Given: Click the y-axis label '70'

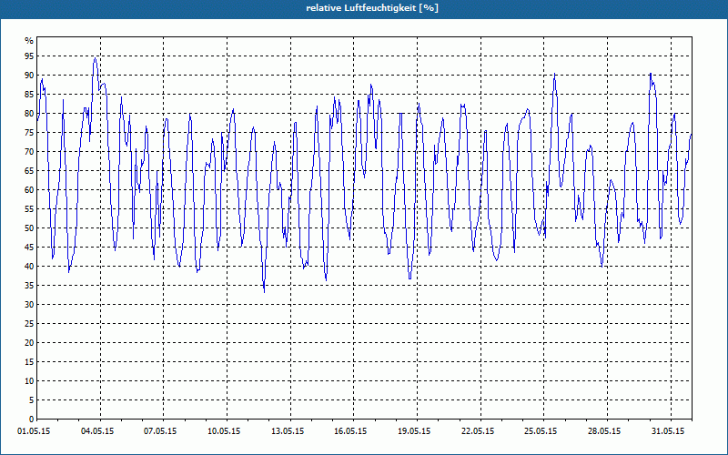Looking at the screenshot, I should point(29,151).
